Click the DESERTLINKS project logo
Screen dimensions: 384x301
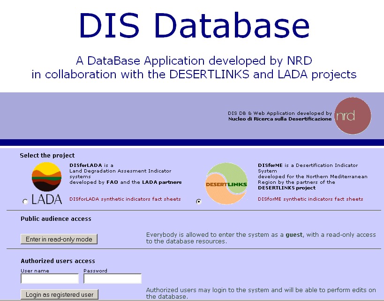(226, 183)
